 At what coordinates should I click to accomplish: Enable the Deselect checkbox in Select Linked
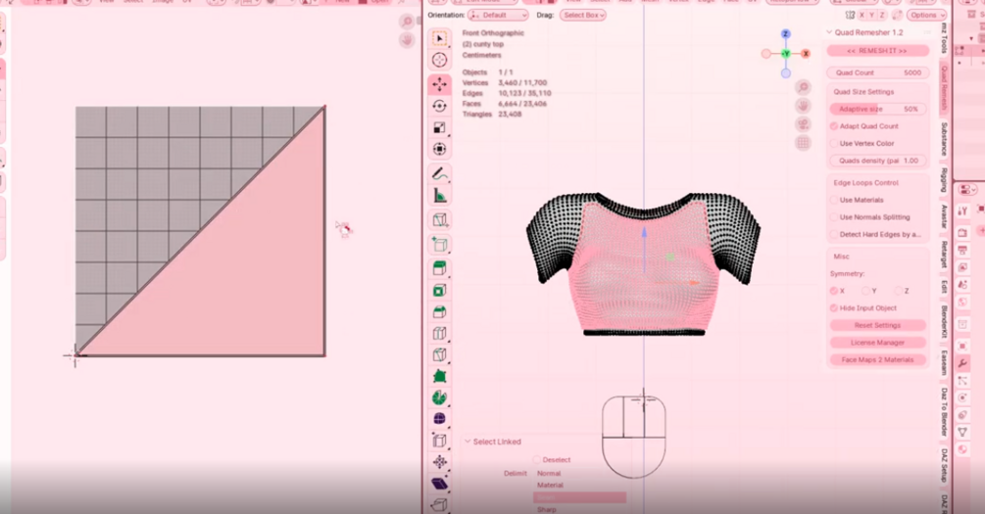pyautogui.click(x=537, y=460)
